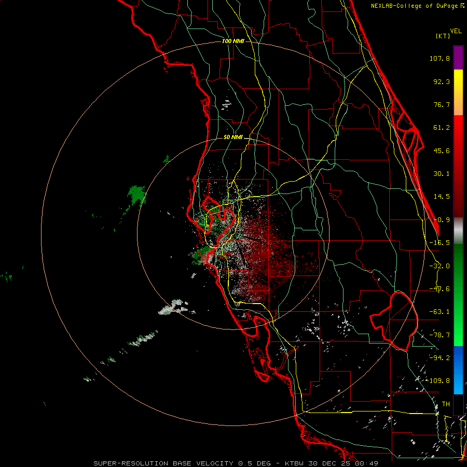Pick the blue segment of the color bar
The height and width of the screenshot is (467, 467).
[458, 370]
